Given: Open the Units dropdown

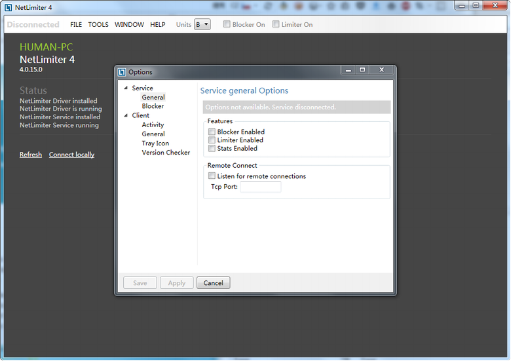Looking at the screenshot, I should pos(202,25).
